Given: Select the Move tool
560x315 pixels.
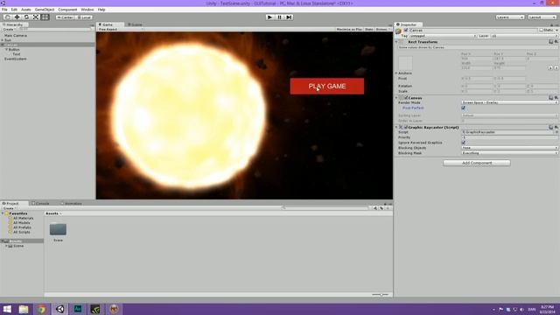Looking at the screenshot, I should [17, 17].
